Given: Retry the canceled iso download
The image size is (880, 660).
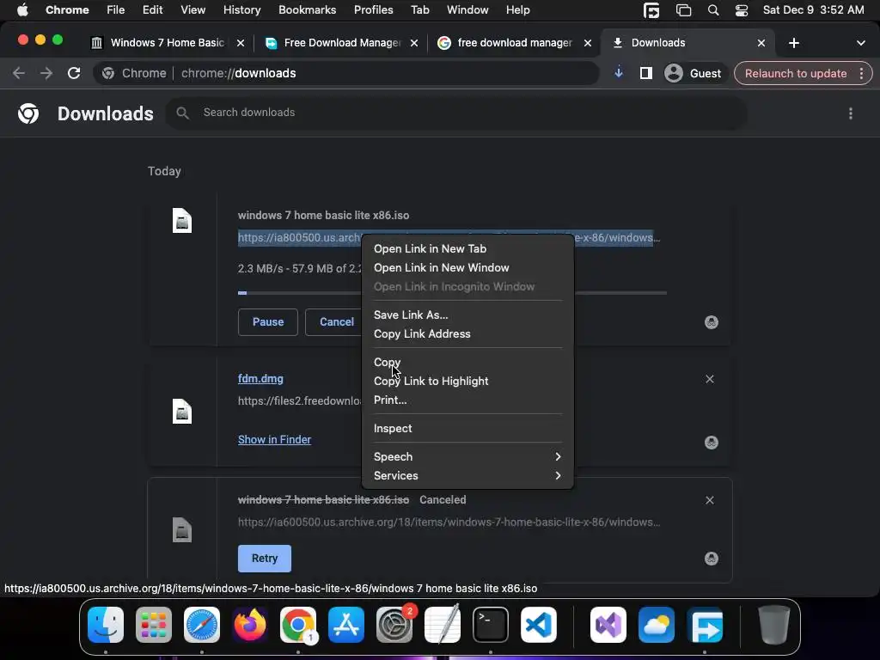Looking at the screenshot, I should click(265, 559).
